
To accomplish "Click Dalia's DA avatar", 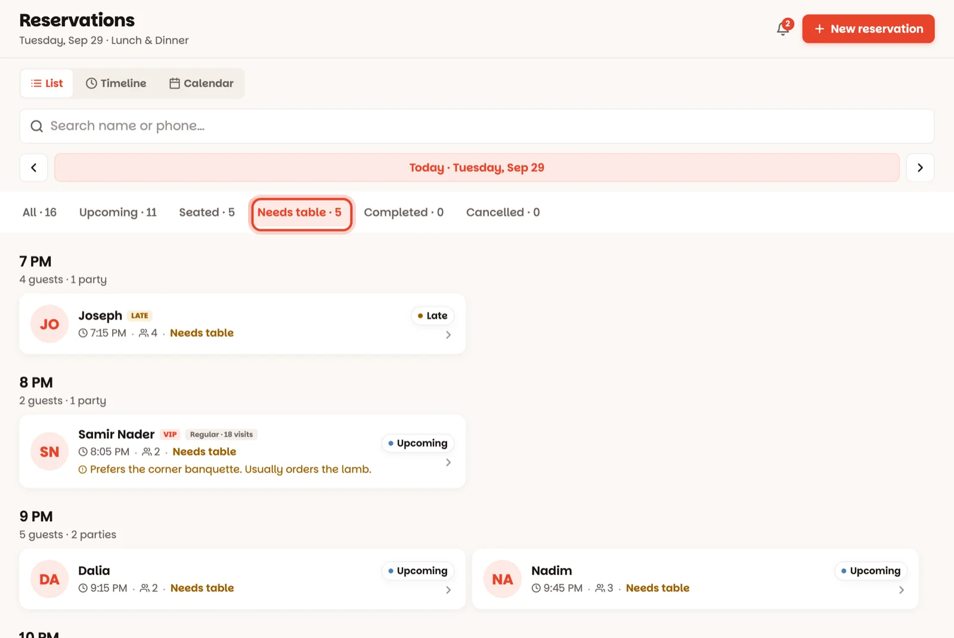I will (49, 579).
